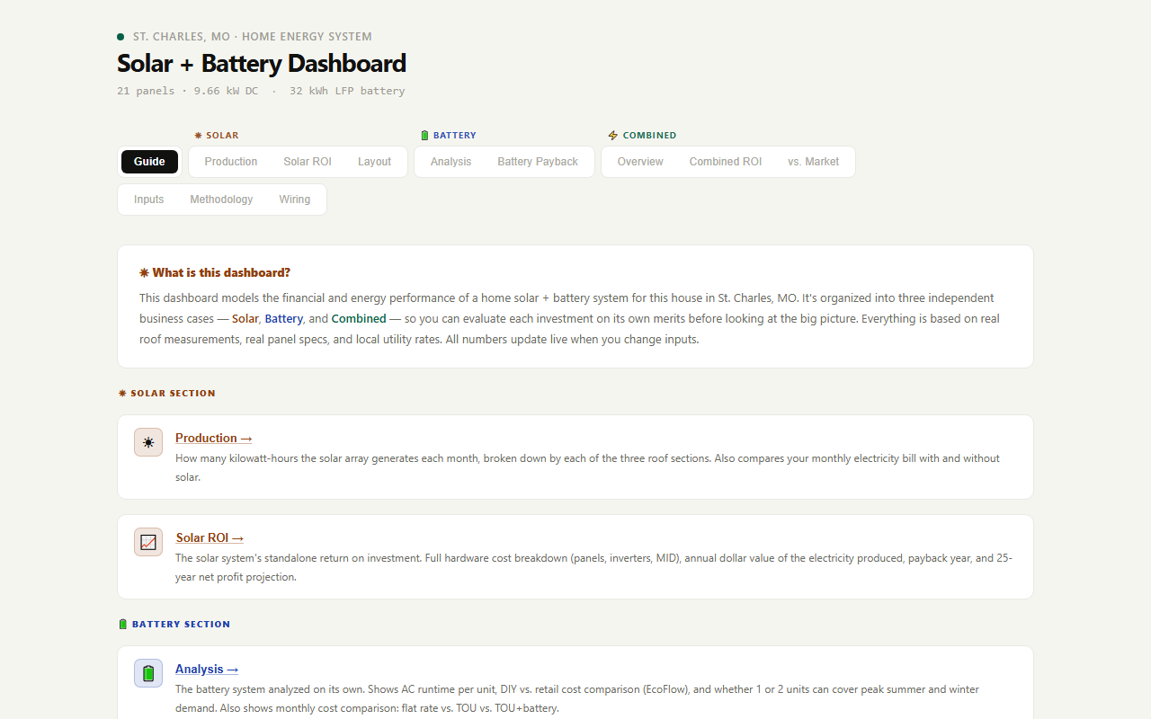Click the bold 'Solar' word in description

click(245, 319)
